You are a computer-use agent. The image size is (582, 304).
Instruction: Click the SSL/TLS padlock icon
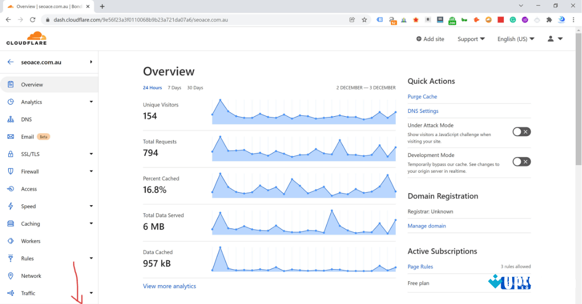pos(11,154)
